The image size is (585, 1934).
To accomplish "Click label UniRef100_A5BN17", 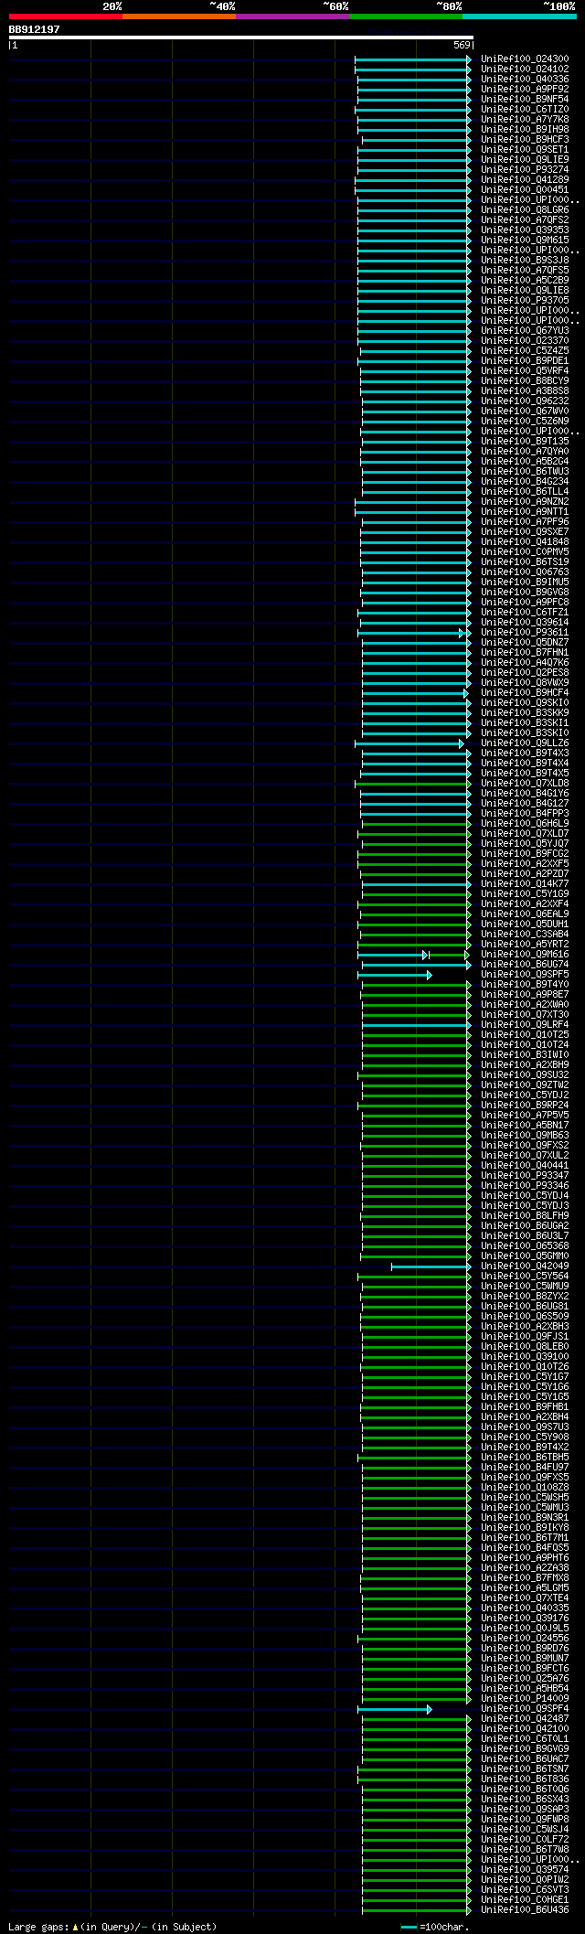I will [525, 1126].
